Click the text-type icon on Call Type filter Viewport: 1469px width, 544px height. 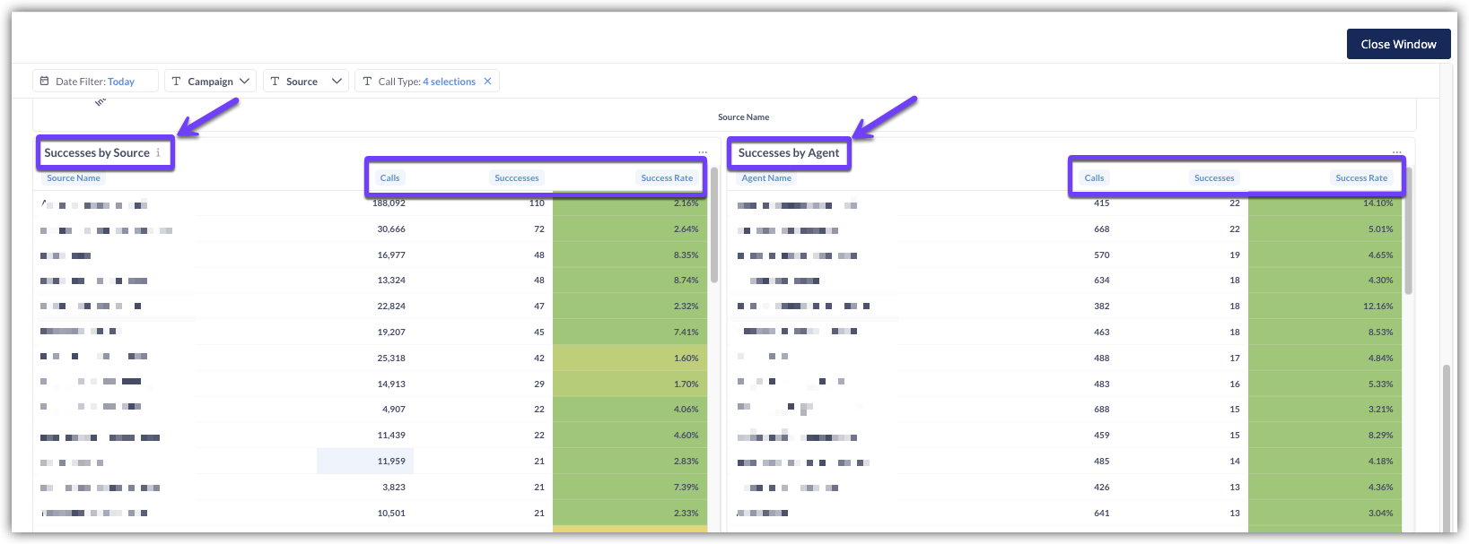(367, 82)
